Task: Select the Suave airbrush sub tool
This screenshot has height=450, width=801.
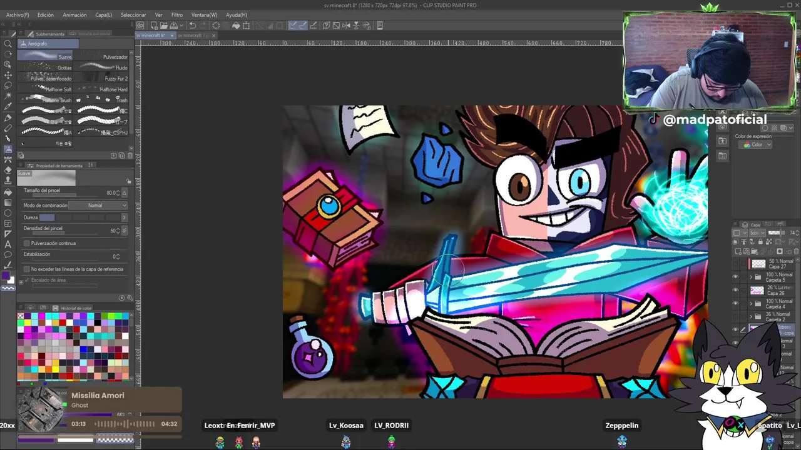Action: point(45,56)
